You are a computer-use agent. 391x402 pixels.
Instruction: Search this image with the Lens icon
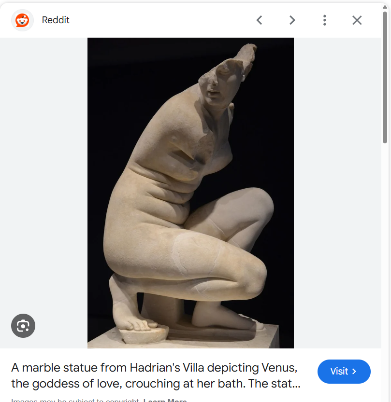tap(23, 326)
